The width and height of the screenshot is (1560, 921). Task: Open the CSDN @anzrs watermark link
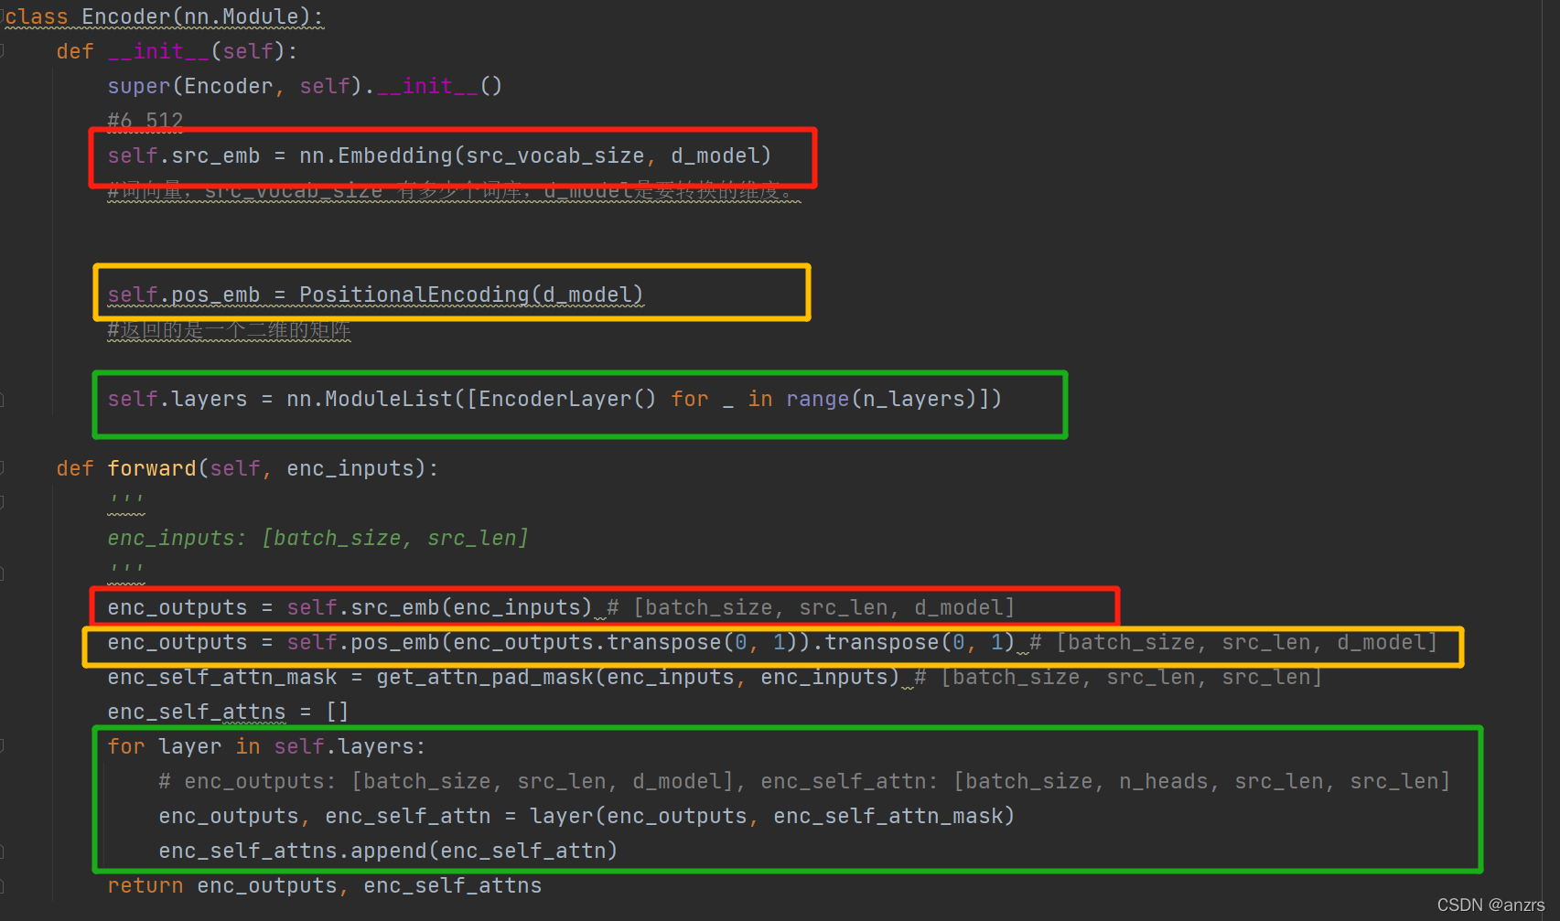click(x=1491, y=905)
